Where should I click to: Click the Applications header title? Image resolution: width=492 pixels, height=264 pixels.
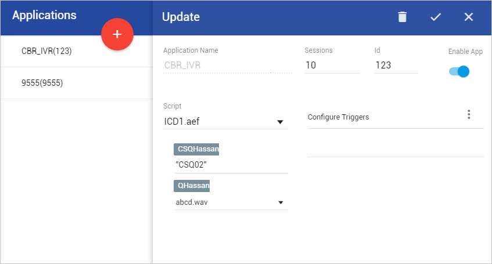44,15
